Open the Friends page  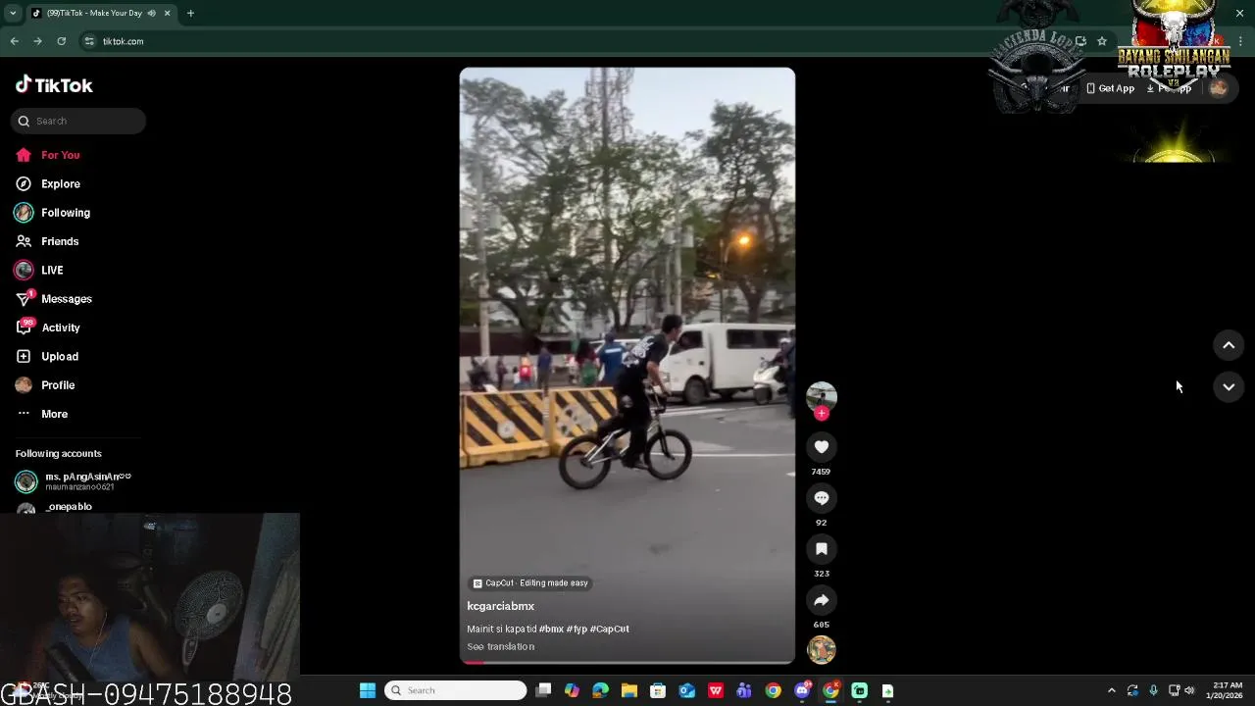[59, 241]
